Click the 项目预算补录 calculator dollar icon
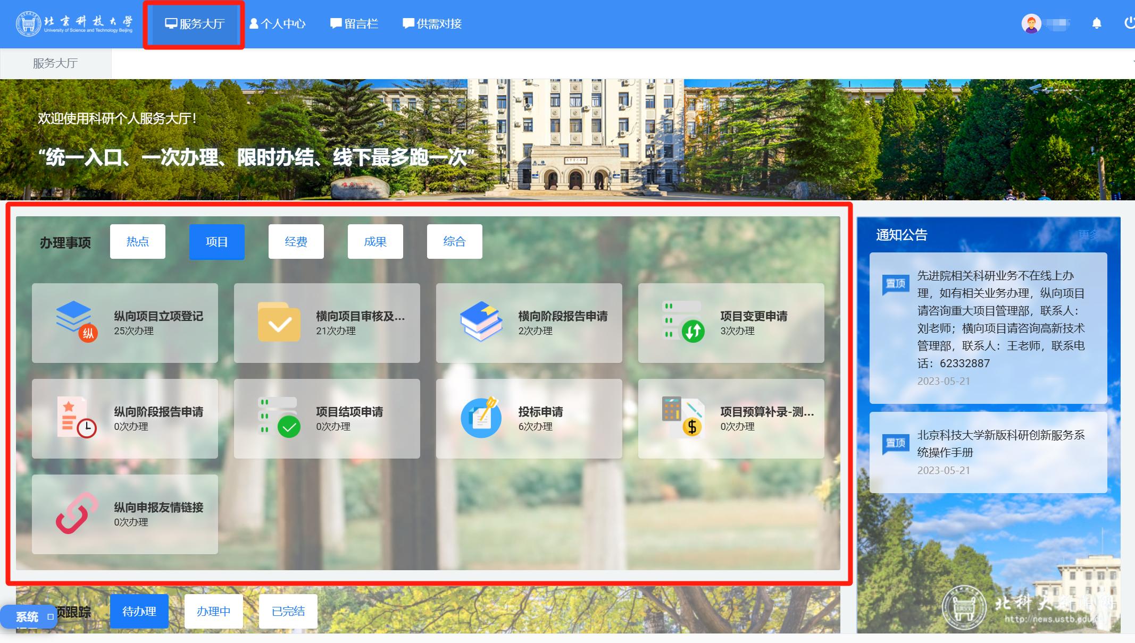This screenshot has height=643, width=1135. [x=683, y=417]
